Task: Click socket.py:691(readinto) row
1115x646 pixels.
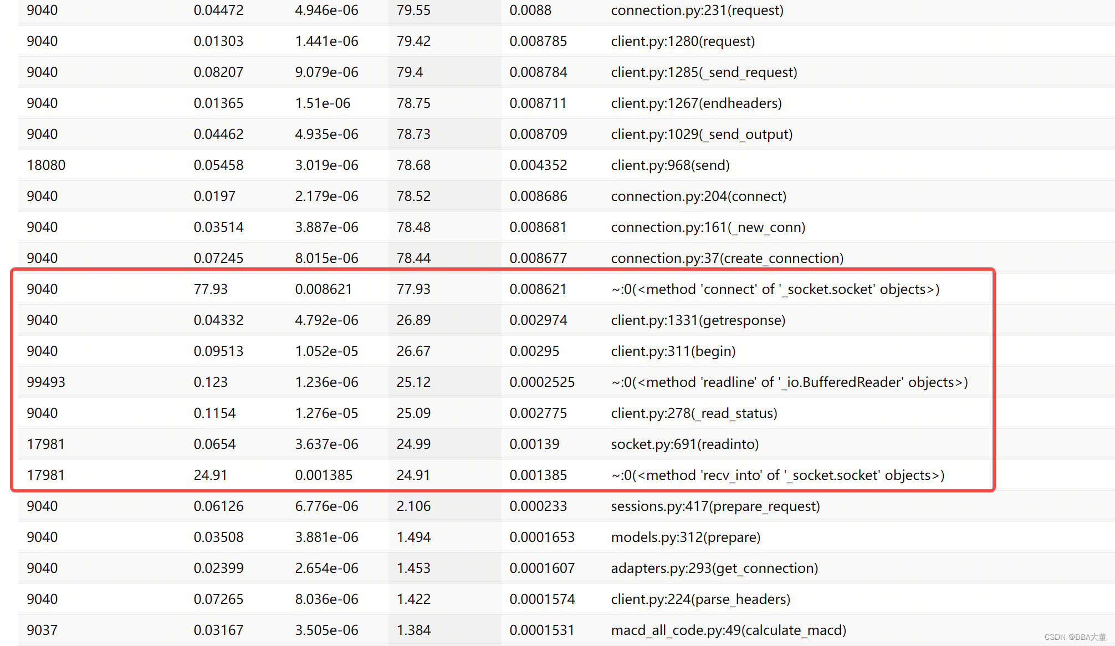Action: [x=684, y=444]
